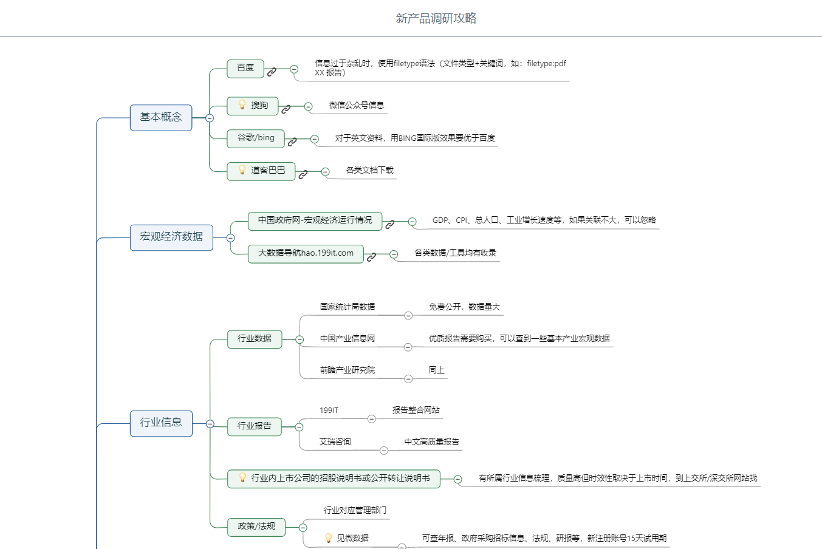
Task: Collapse the 艾瑞咨询 subnode
Action: [383, 451]
